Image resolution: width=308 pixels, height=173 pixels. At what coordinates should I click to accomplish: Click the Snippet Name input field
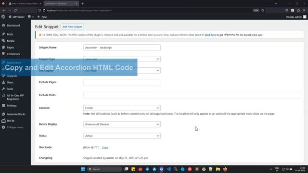[122, 48]
